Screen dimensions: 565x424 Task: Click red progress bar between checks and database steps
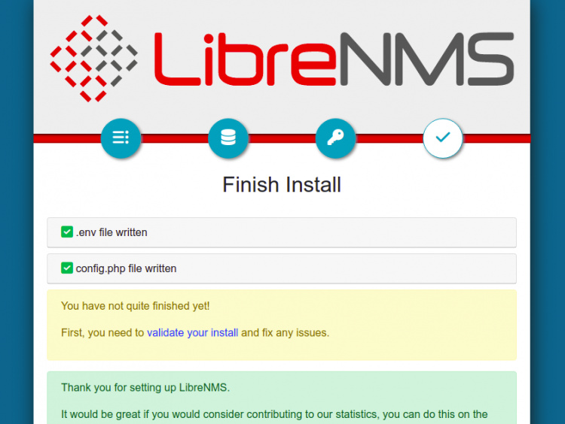click(174, 138)
